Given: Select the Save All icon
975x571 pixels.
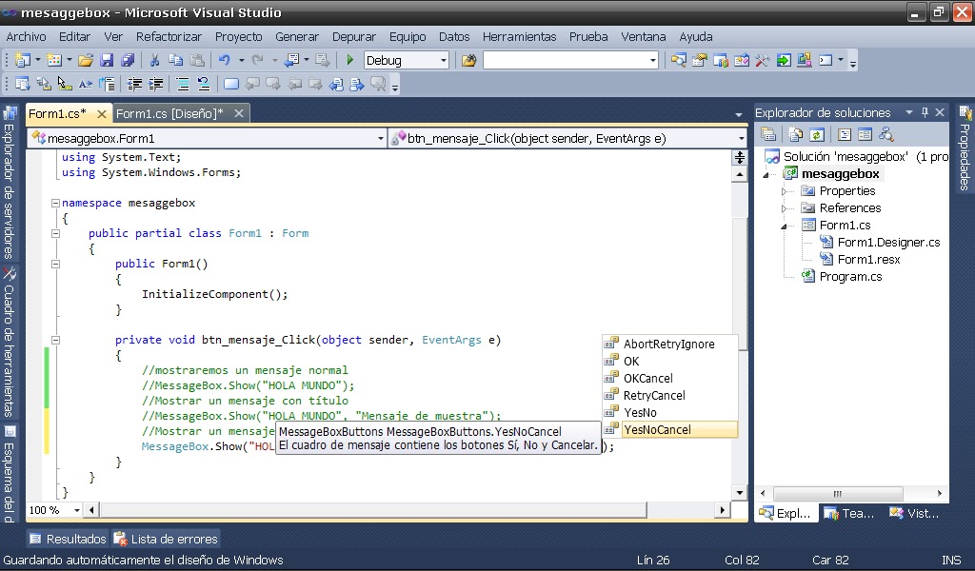Looking at the screenshot, I should click(127, 59).
